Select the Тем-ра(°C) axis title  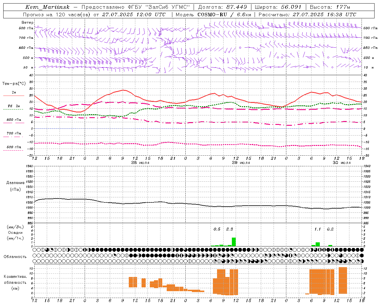(x=14, y=84)
